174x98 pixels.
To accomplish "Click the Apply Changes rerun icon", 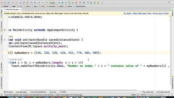I will [73, 2].
